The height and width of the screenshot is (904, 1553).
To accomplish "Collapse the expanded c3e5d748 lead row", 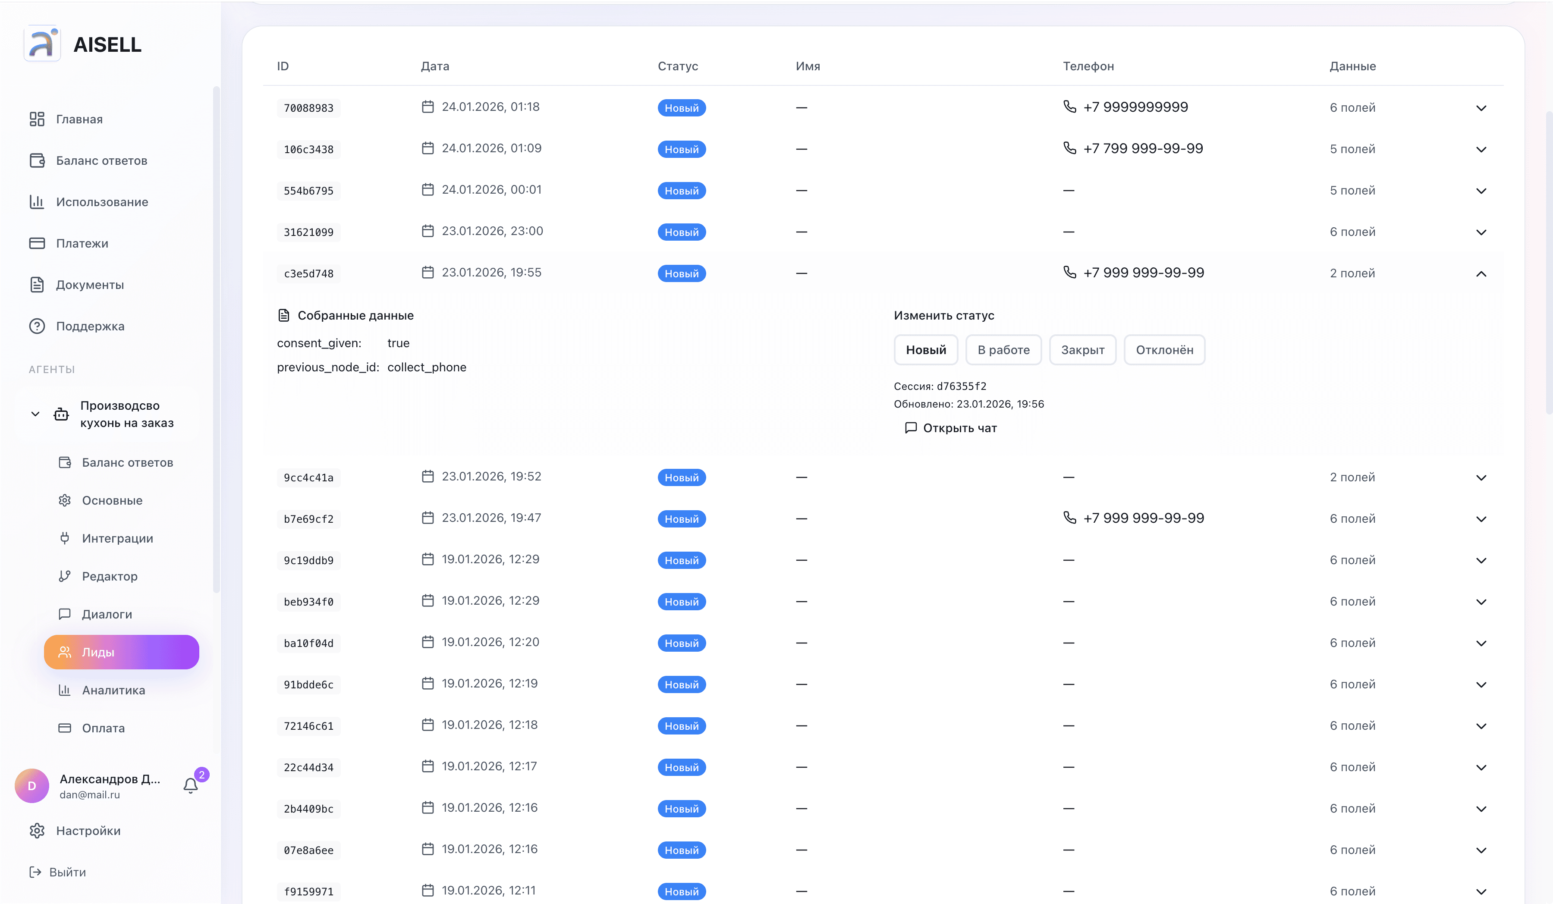I will 1481,273.
